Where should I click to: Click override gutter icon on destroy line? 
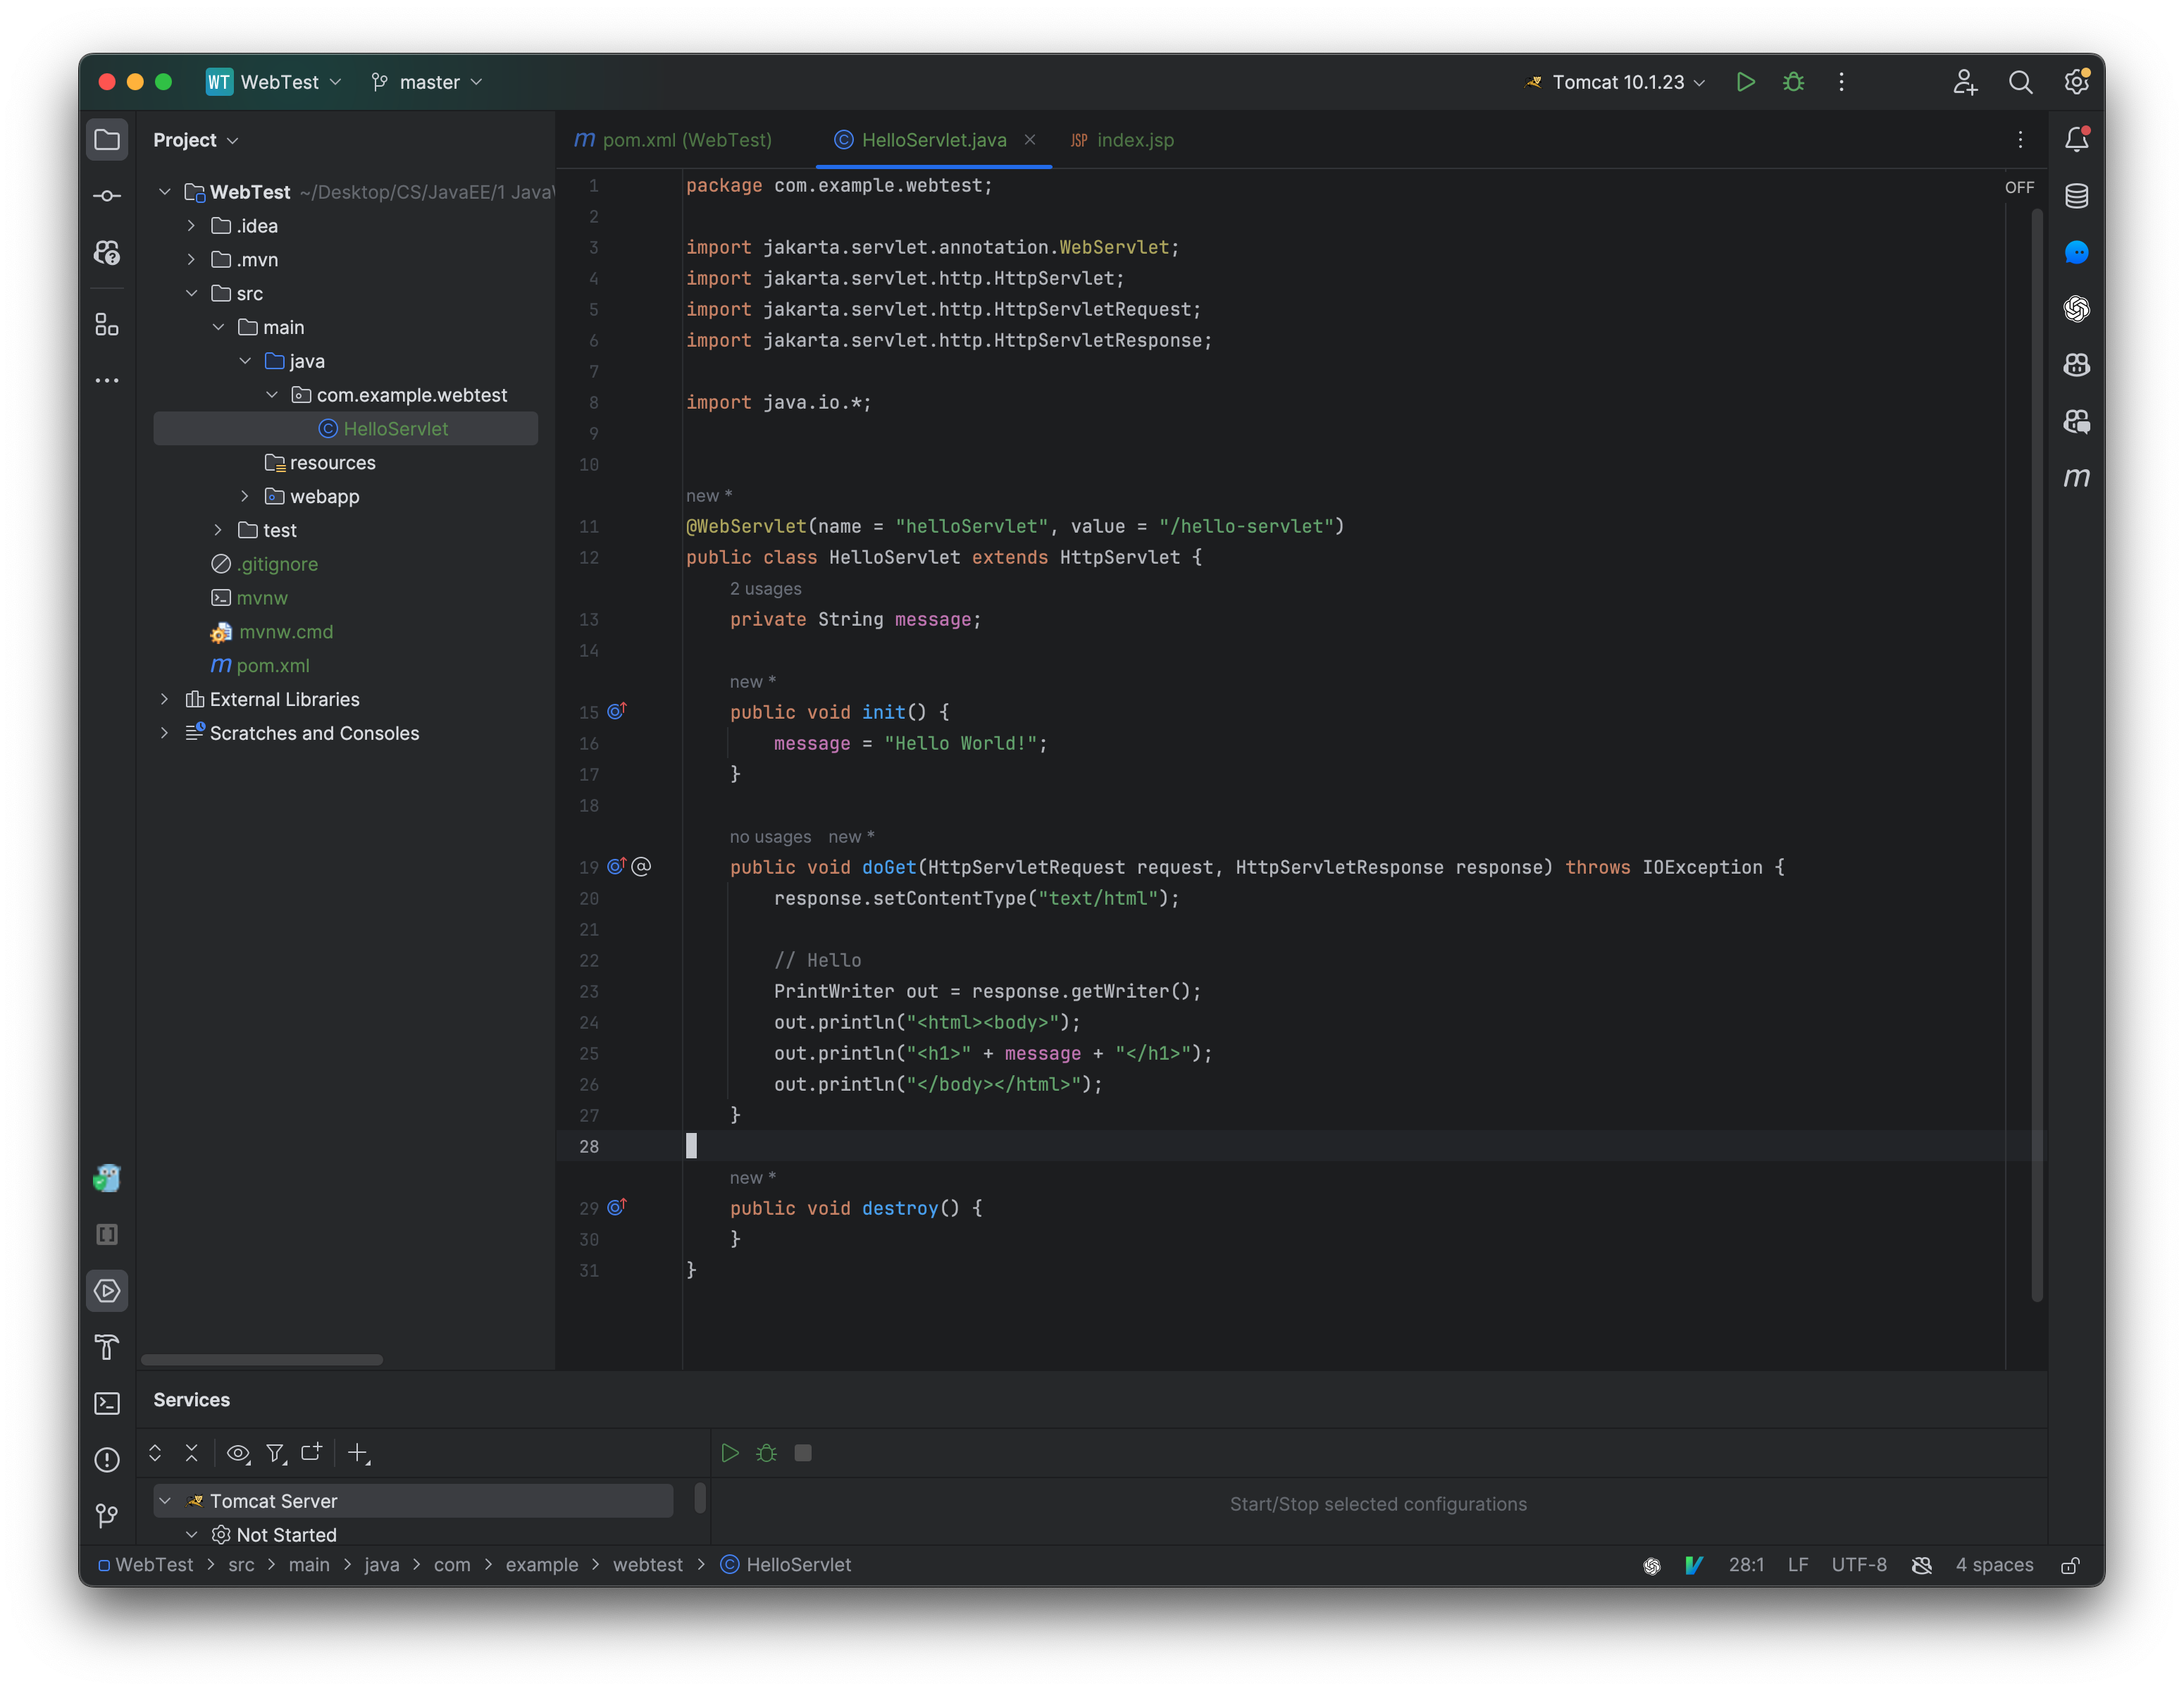pos(617,1207)
